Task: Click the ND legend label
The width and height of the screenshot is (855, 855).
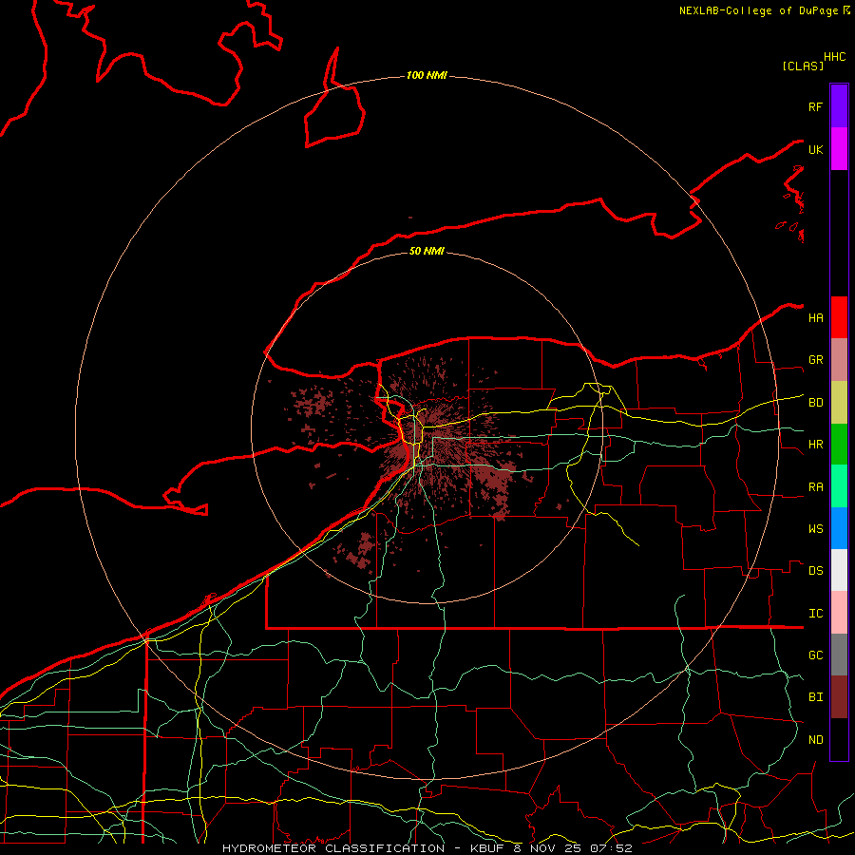Action: (x=815, y=740)
